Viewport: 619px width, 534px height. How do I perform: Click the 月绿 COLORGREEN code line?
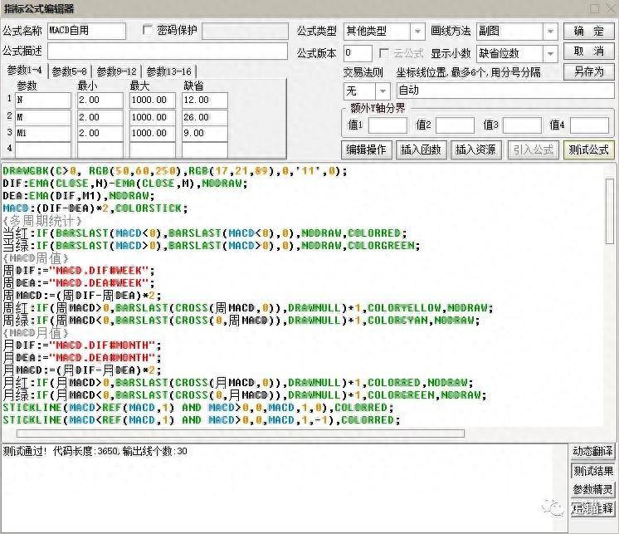pyautogui.click(x=244, y=395)
